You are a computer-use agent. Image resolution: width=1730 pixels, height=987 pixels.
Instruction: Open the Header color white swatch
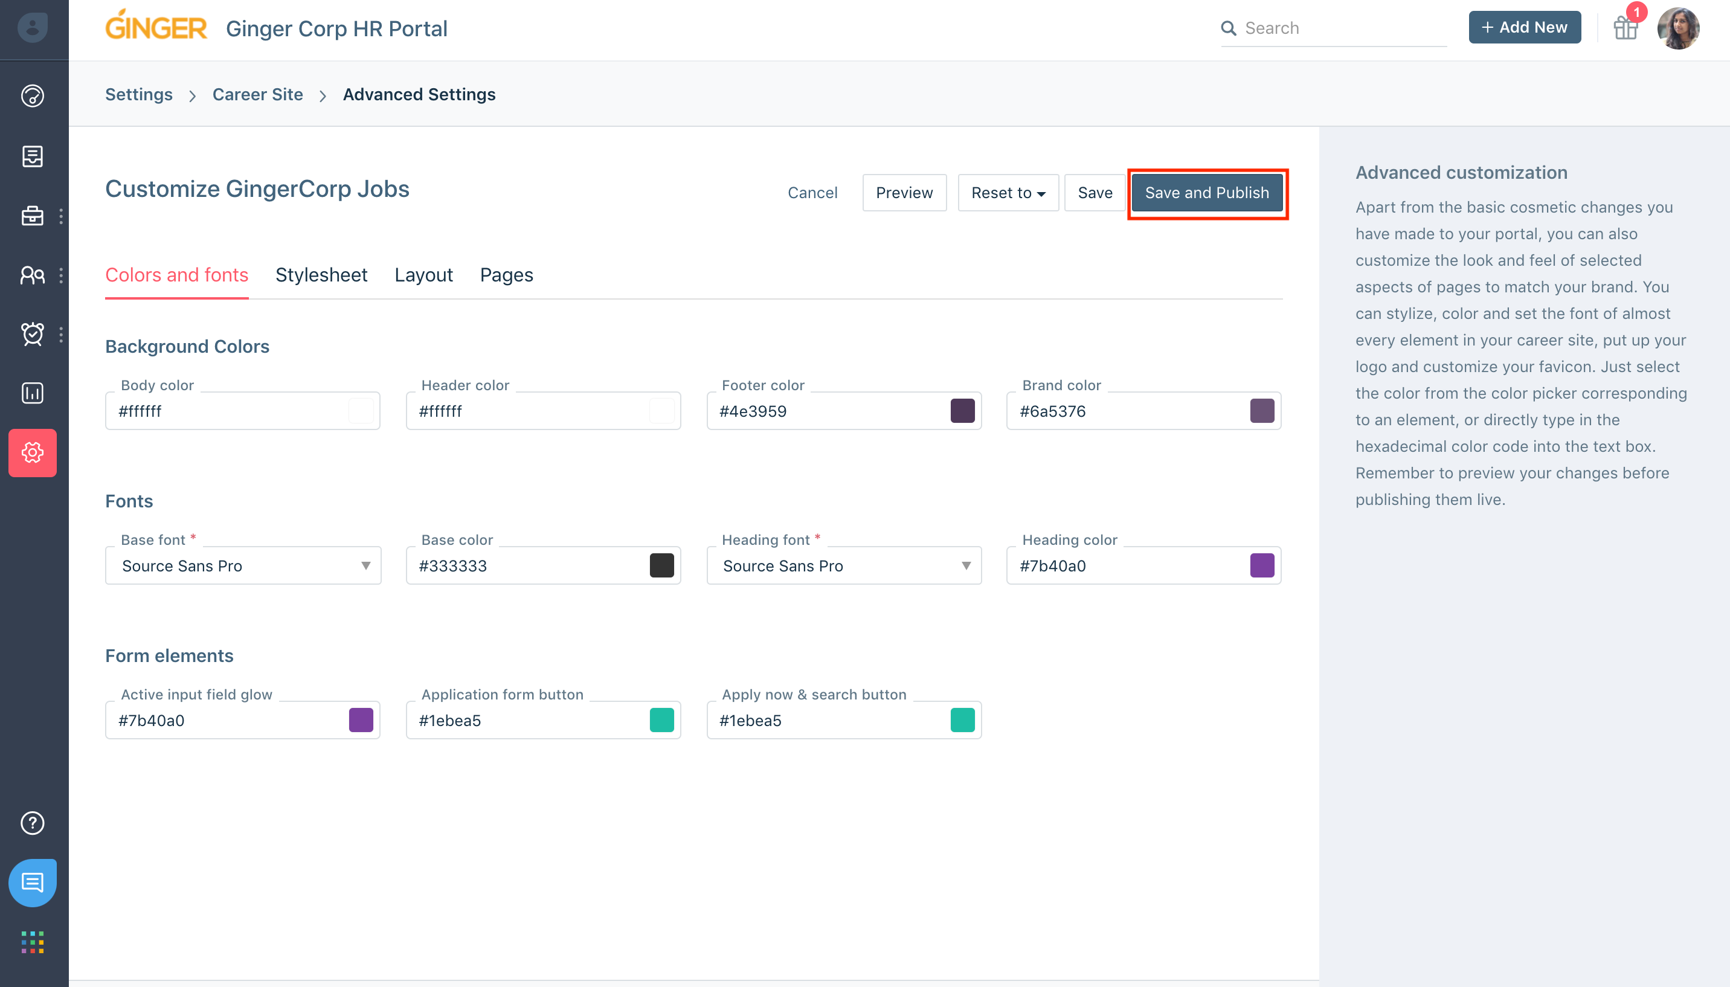tap(661, 411)
